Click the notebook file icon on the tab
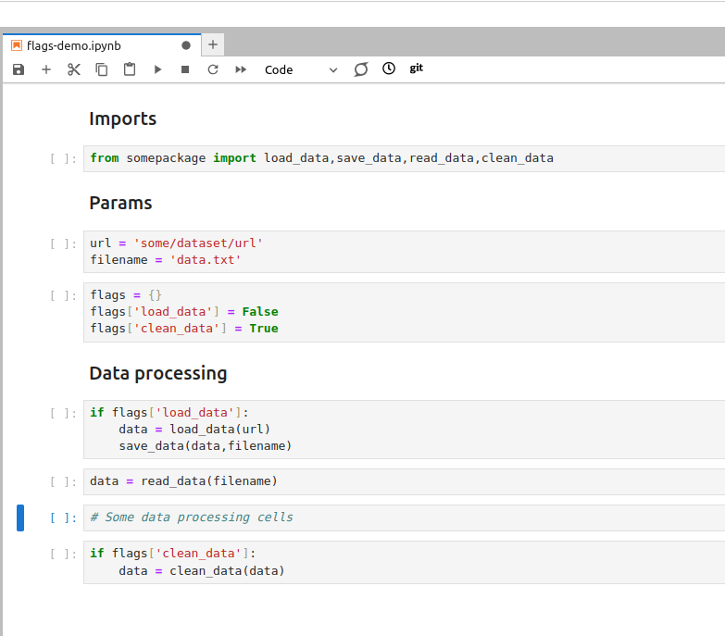 pos(17,45)
